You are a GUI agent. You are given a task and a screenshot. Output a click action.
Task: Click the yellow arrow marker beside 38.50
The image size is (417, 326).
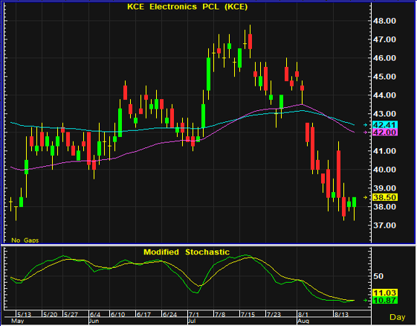[366, 197]
